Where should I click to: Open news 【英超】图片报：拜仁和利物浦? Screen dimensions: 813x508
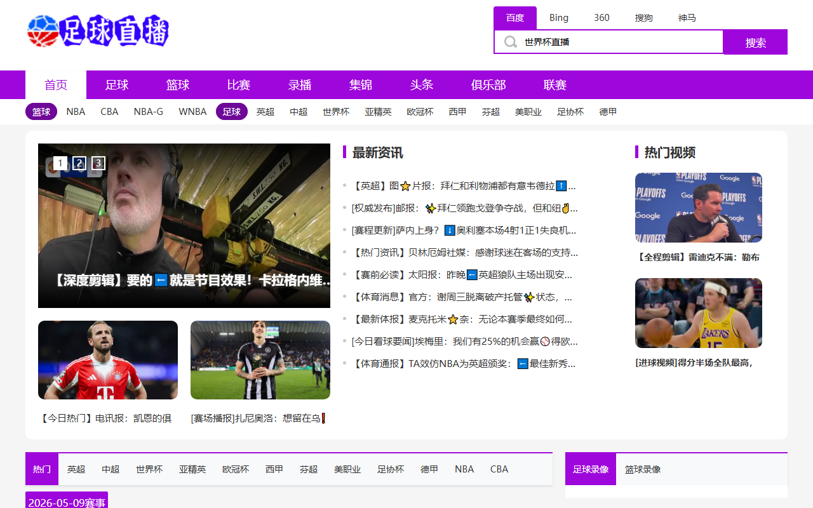[x=464, y=186]
